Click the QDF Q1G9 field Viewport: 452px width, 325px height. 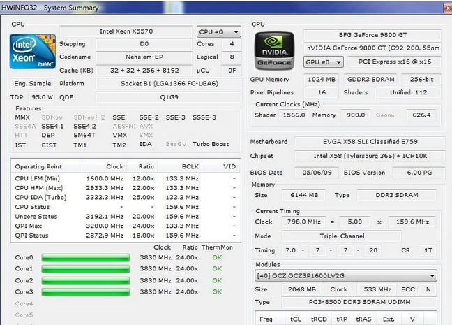pos(169,97)
